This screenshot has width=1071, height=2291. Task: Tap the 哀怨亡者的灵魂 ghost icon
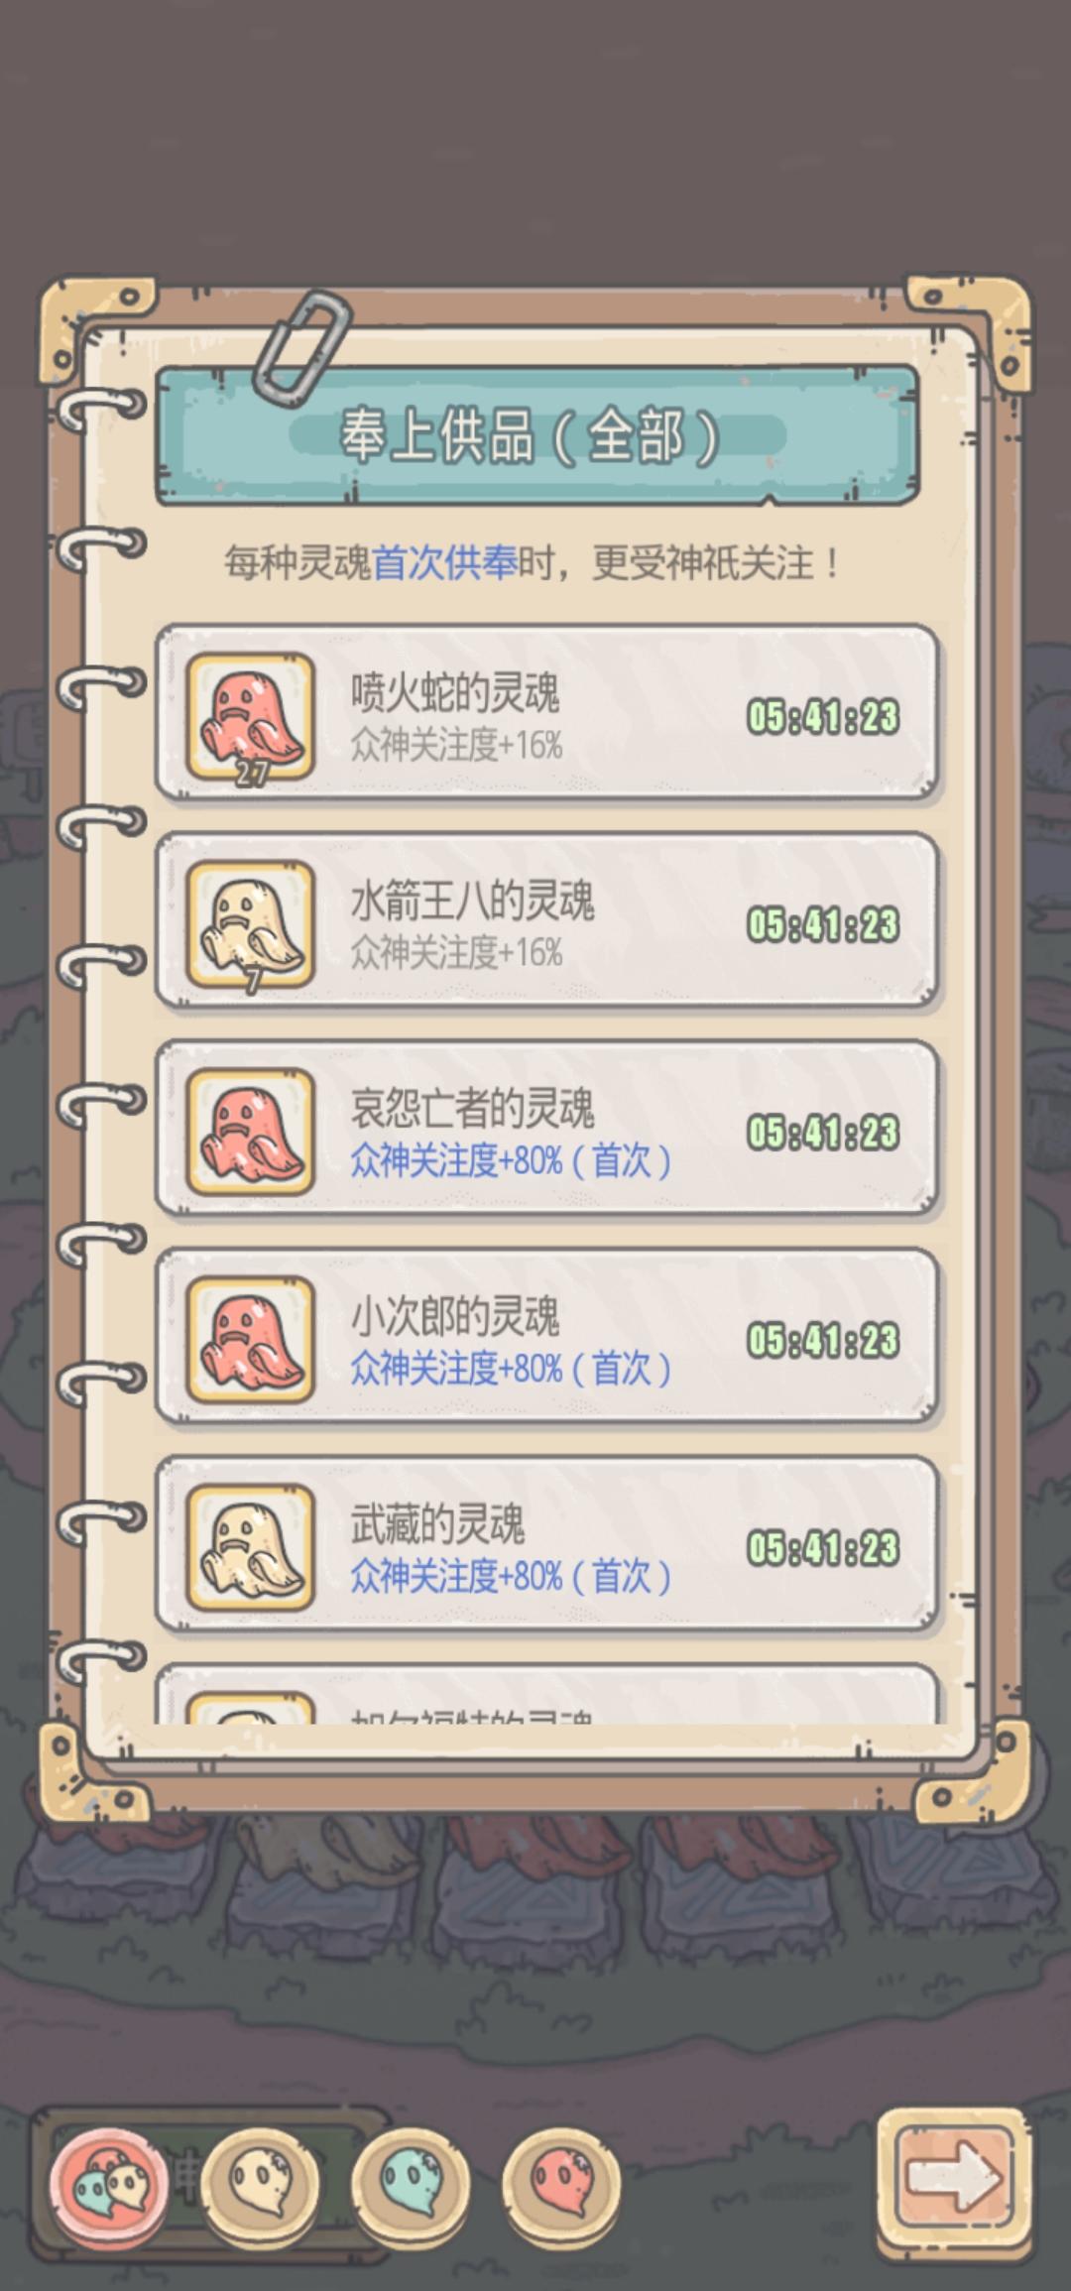click(x=251, y=1133)
